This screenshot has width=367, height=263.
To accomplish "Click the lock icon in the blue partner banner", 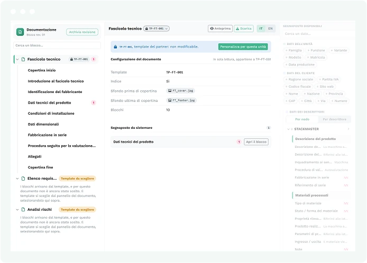I will coord(115,47).
